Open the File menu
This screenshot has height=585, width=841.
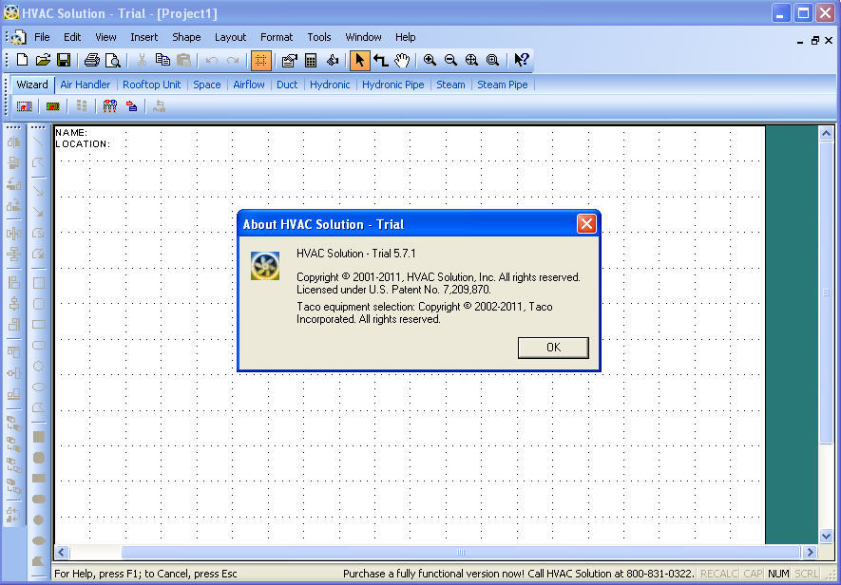click(42, 37)
